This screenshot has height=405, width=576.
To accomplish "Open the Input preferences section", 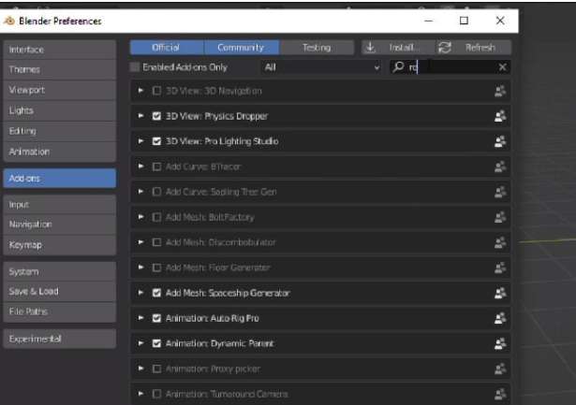I will (x=60, y=205).
